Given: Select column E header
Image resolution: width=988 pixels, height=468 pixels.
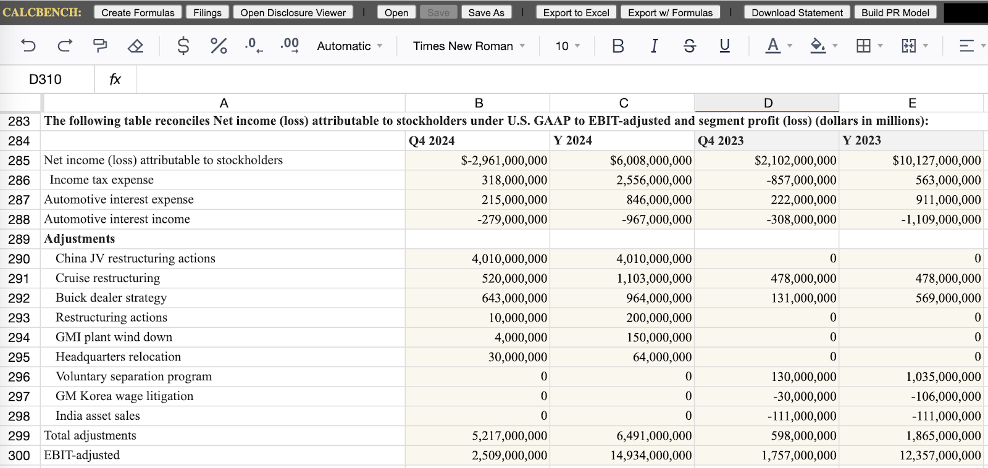Looking at the screenshot, I should [x=912, y=103].
